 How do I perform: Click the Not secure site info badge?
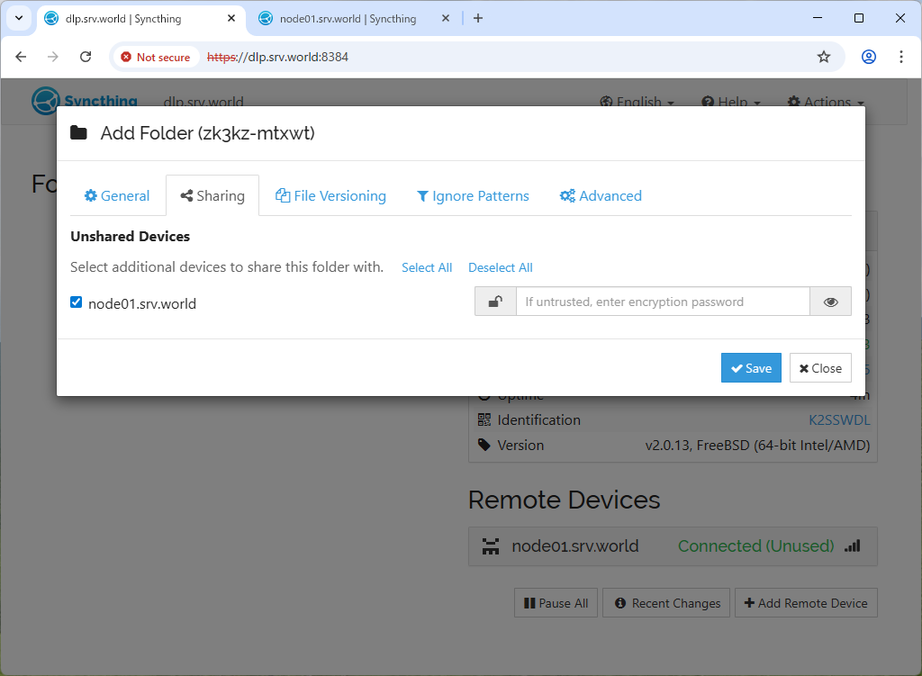click(x=156, y=57)
